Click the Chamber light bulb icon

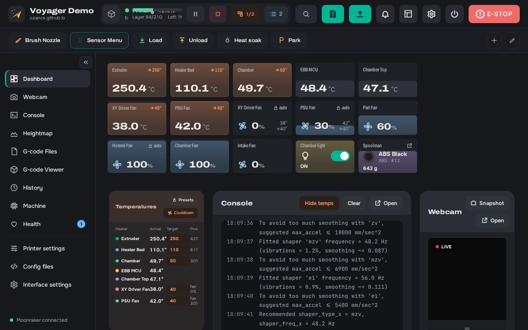pos(305,156)
